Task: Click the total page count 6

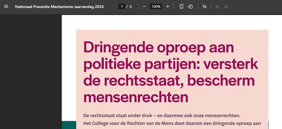Action: click(131, 7)
